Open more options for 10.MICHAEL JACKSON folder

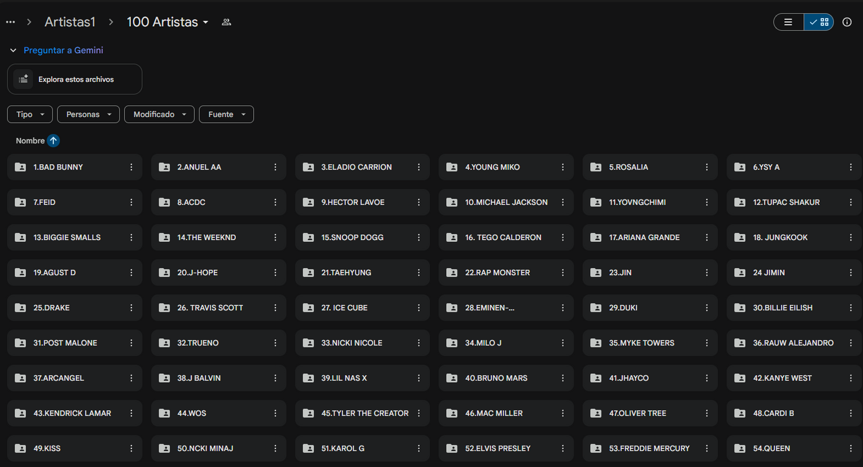pyautogui.click(x=563, y=202)
